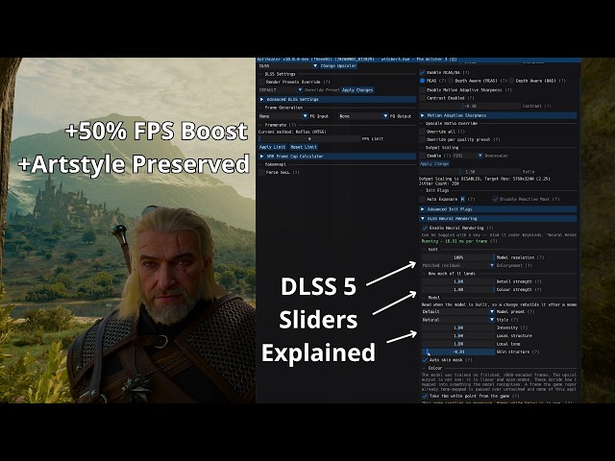Adjust the Colour strength slider
This screenshot has width=615, height=461.
pos(458,290)
